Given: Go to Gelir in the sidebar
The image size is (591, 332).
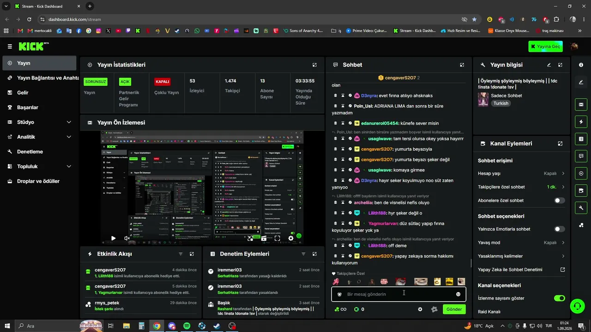Looking at the screenshot, I should point(39,93).
